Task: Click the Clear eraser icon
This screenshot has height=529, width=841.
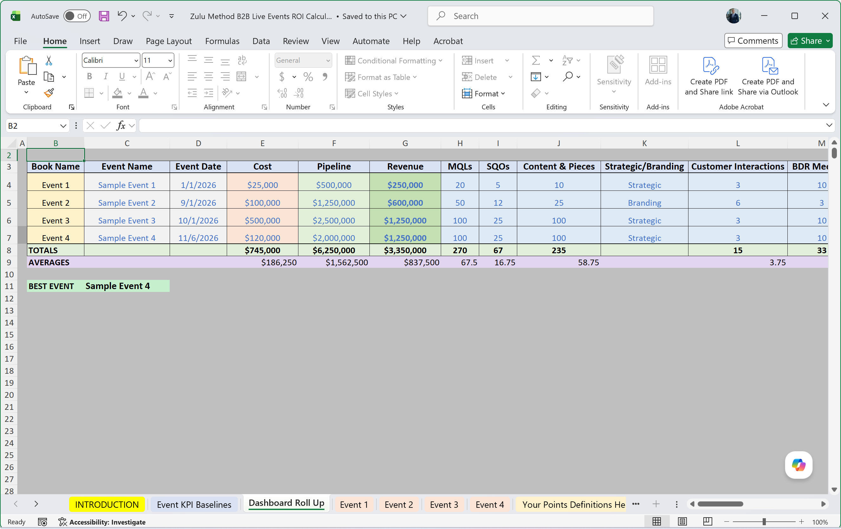Action: point(536,93)
